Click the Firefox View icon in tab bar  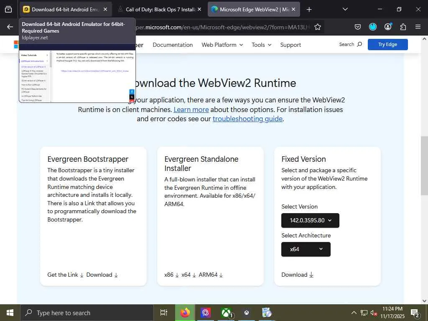click(8, 9)
